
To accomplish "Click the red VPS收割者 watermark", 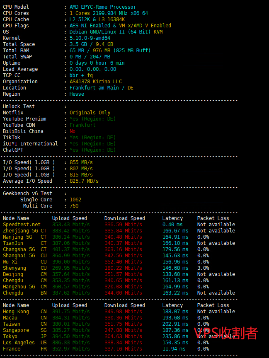I will 226,333.
